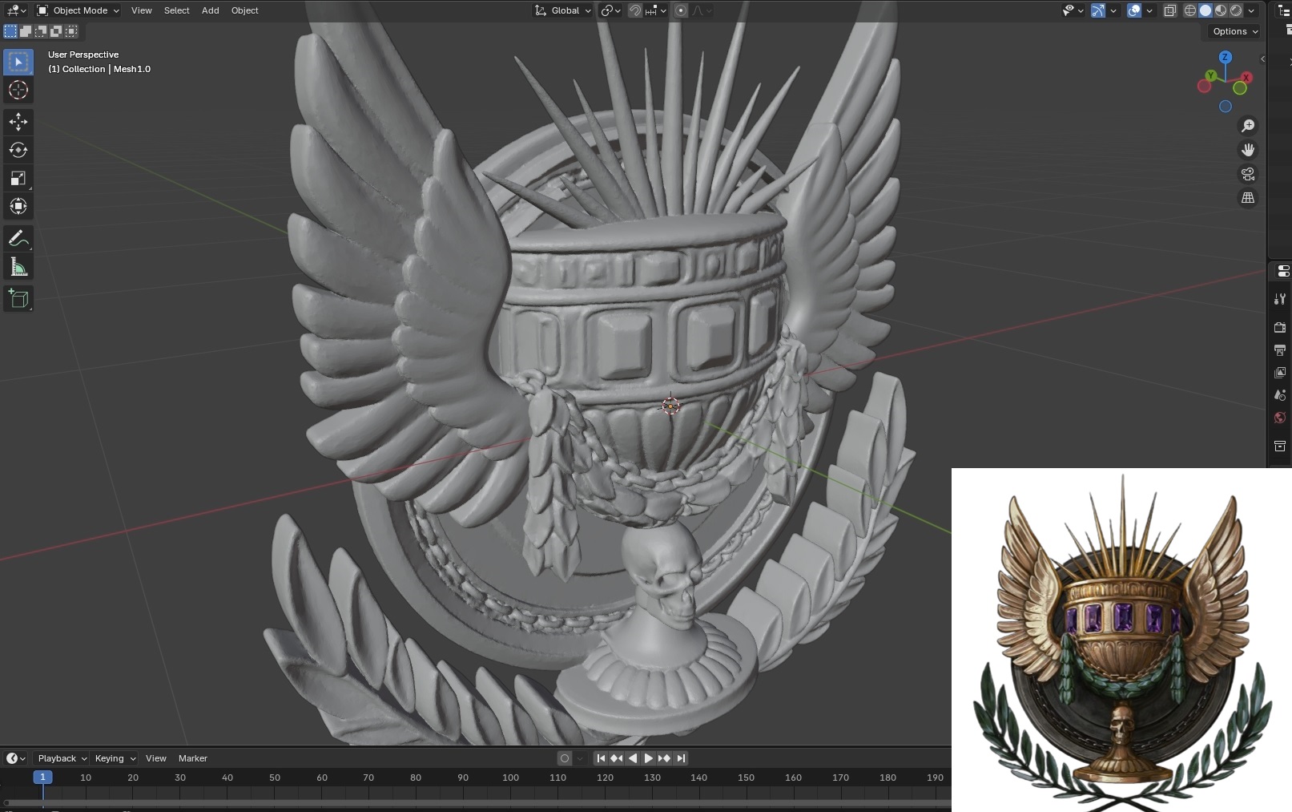1292x812 pixels.
Task: Open the View Layer properties tab
Action: (1280, 372)
